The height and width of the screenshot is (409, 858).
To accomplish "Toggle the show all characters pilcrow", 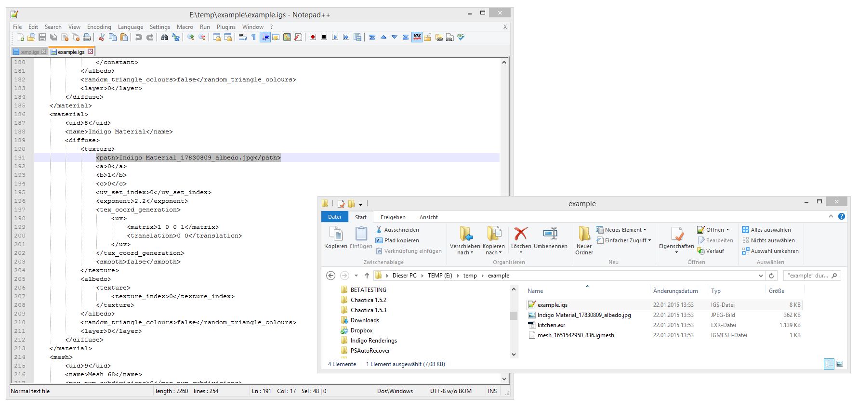I will (x=253, y=38).
